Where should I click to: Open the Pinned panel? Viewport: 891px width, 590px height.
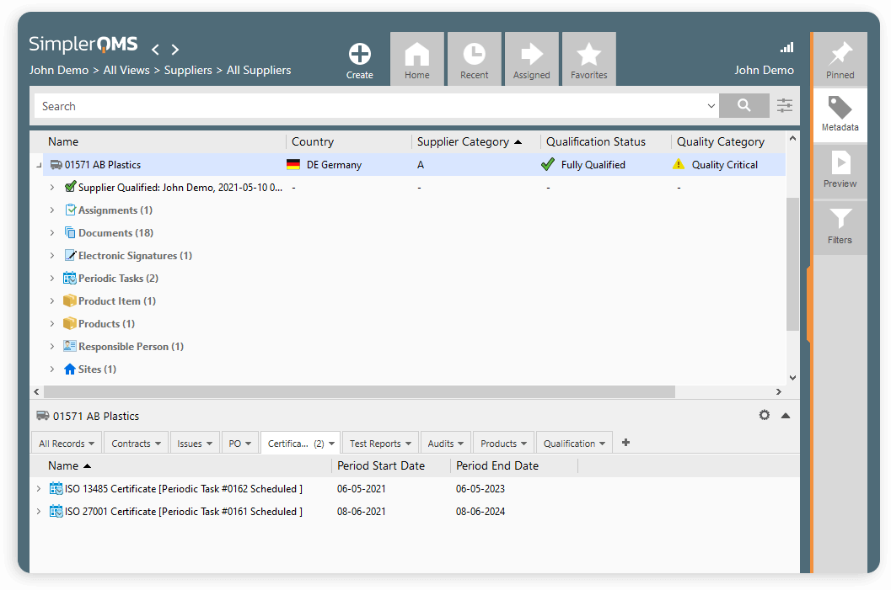(840, 59)
